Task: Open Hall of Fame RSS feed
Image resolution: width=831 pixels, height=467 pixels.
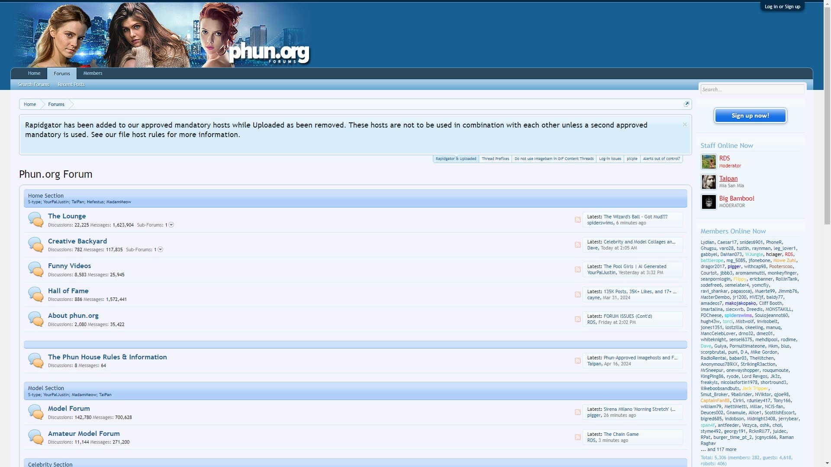Action: pyautogui.click(x=578, y=294)
